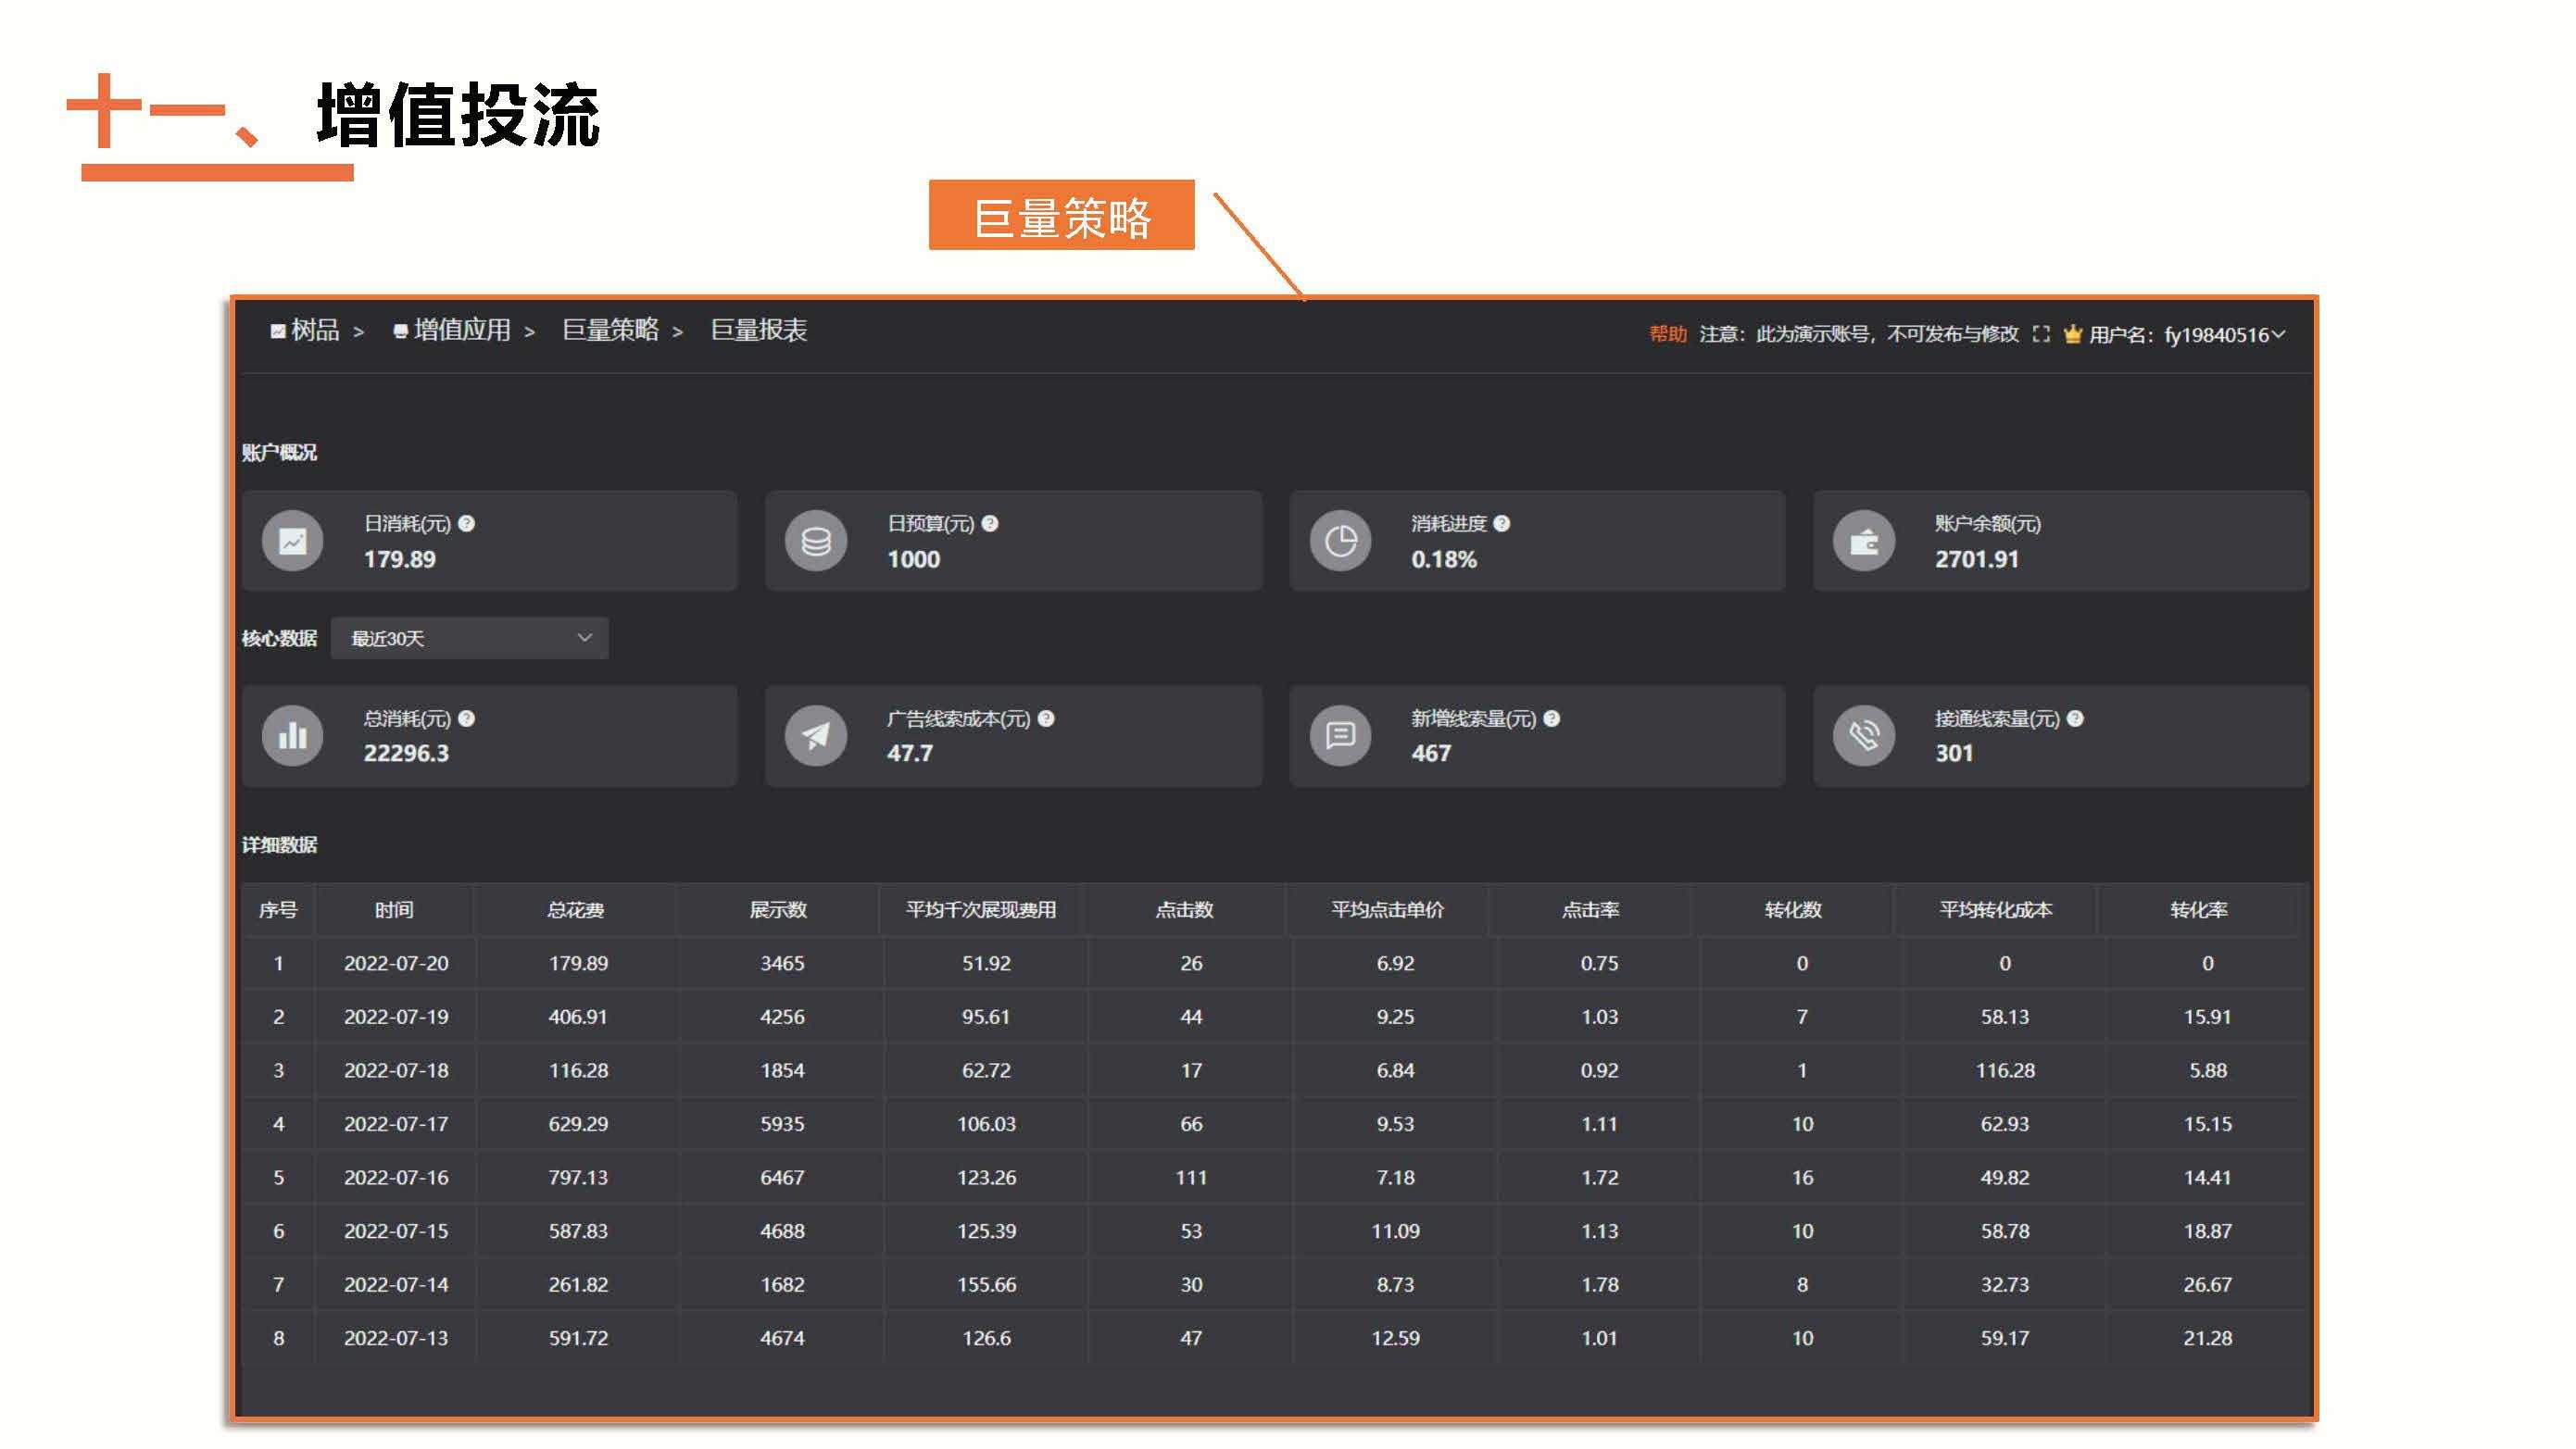Open the 最近30天 date range dropdown
This screenshot has width=2576, height=1449.
tap(470, 639)
